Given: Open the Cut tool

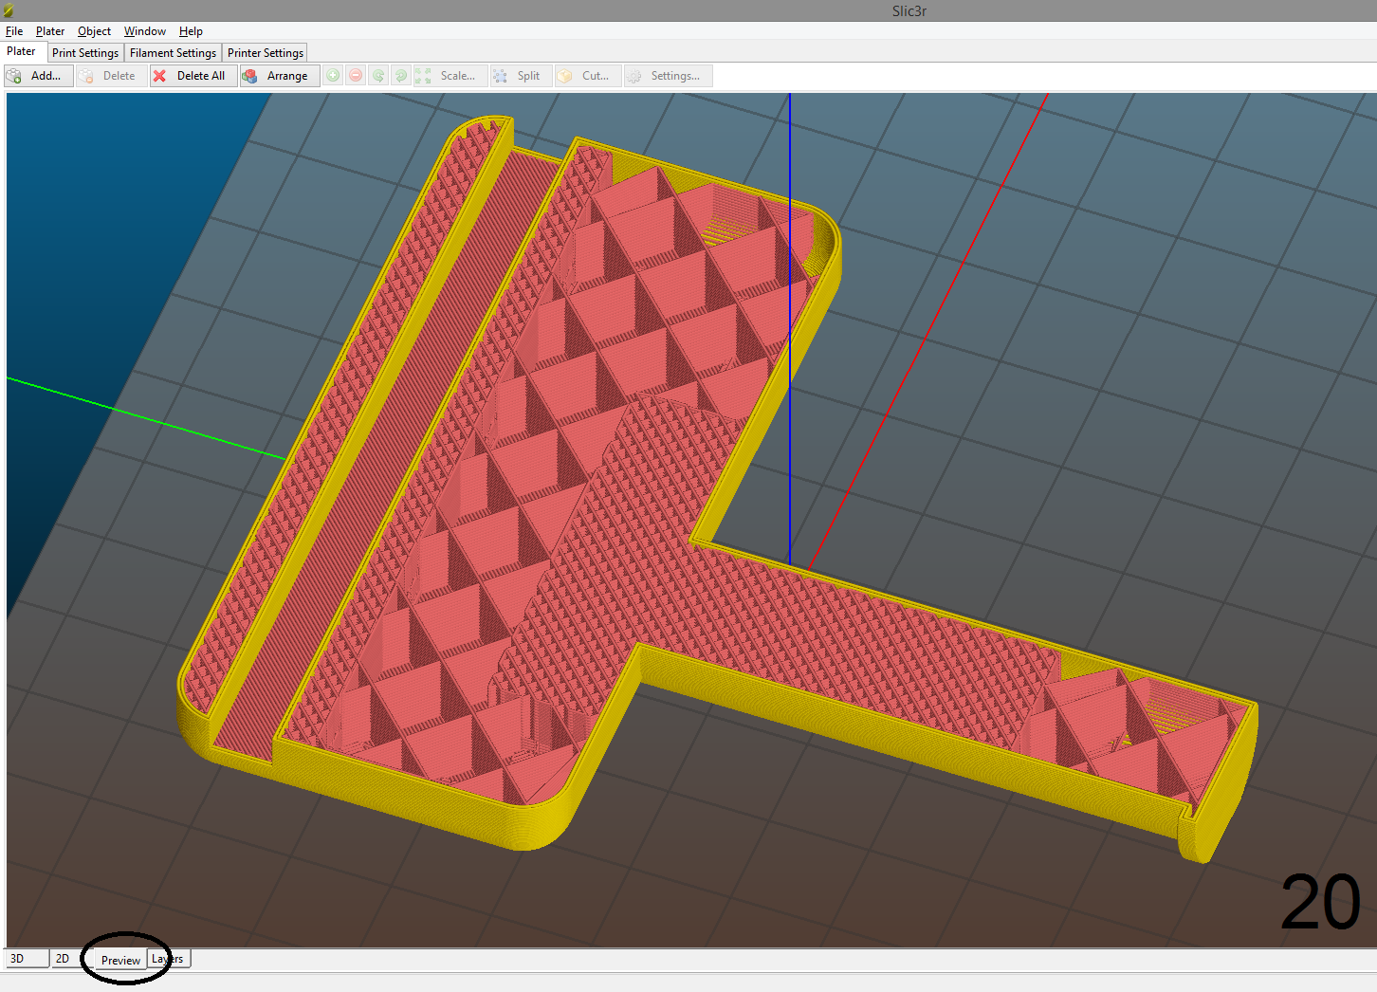Looking at the screenshot, I should pyautogui.click(x=587, y=75).
